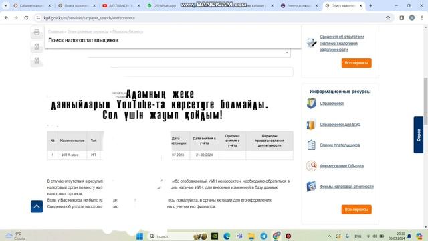Image resolution: width=428 pixels, height=241 pixels.
Task: Click Формы налоговой отчетности icon
Action: (x=311, y=187)
